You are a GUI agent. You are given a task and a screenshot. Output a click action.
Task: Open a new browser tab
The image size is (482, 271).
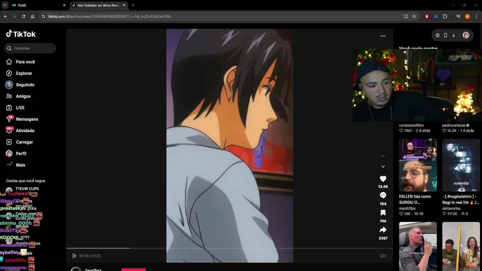tap(133, 5)
